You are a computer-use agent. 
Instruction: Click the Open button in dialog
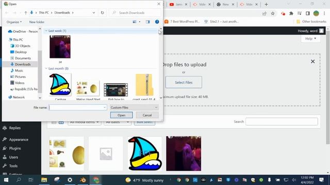[122, 115]
